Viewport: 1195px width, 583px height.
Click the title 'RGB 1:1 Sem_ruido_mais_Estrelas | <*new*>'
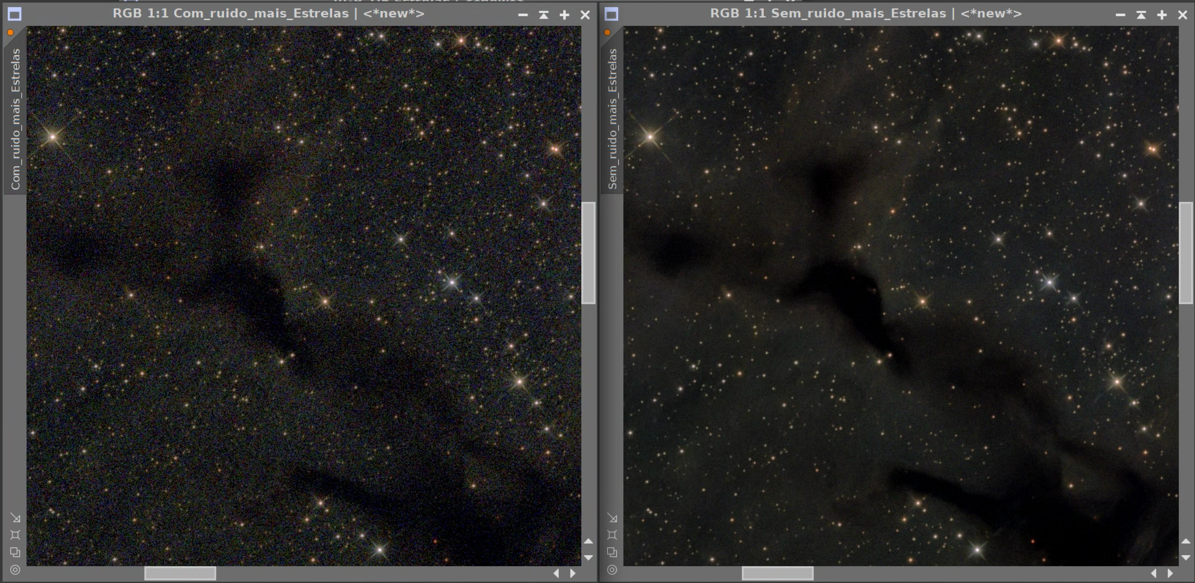(x=866, y=14)
